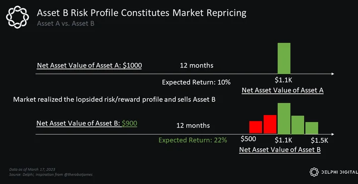Click the green $900 value

129,123
